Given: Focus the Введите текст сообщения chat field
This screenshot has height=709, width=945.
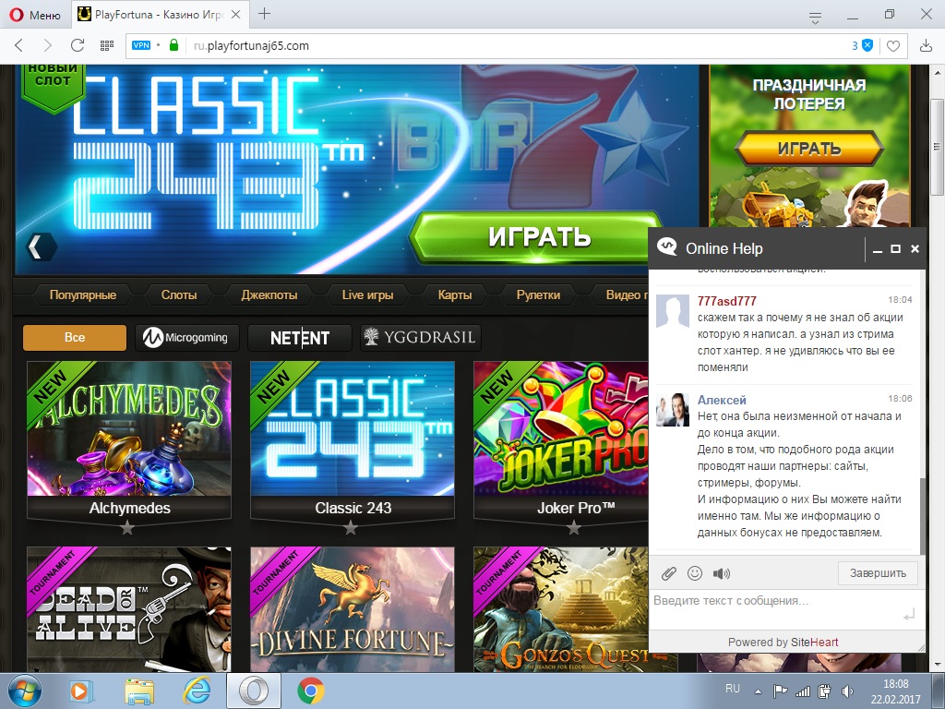Looking at the screenshot, I should point(777,609).
